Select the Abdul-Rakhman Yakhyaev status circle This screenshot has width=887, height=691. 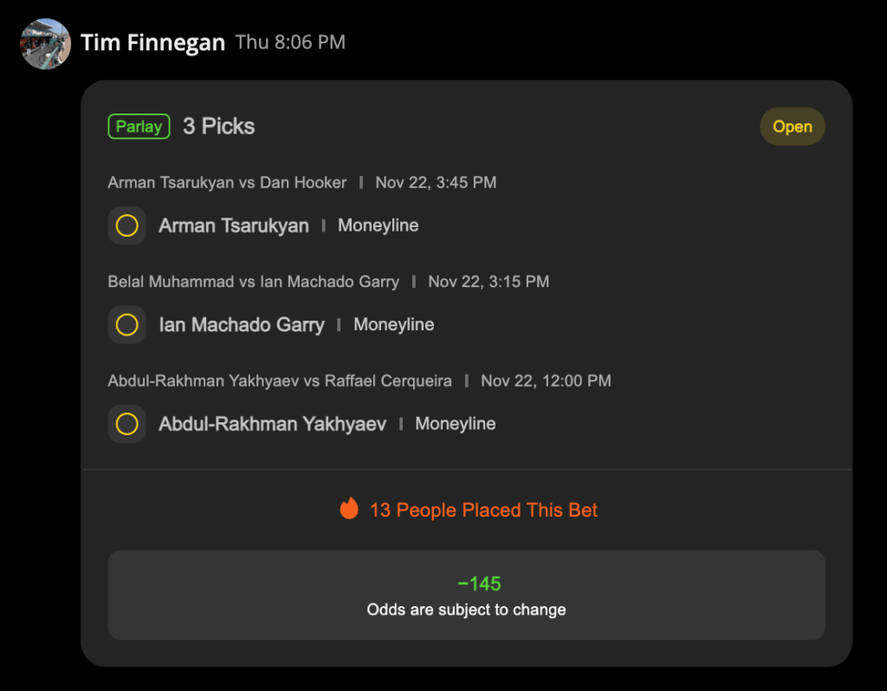pyautogui.click(x=126, y=424)
